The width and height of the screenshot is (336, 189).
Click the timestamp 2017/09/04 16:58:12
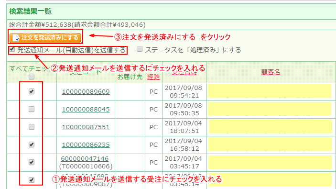(x=184, y=145)
